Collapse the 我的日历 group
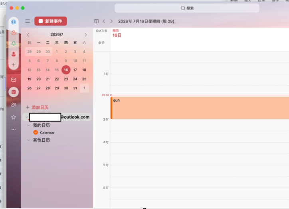This screenshot has width=289, height=209. pos(28,125)
